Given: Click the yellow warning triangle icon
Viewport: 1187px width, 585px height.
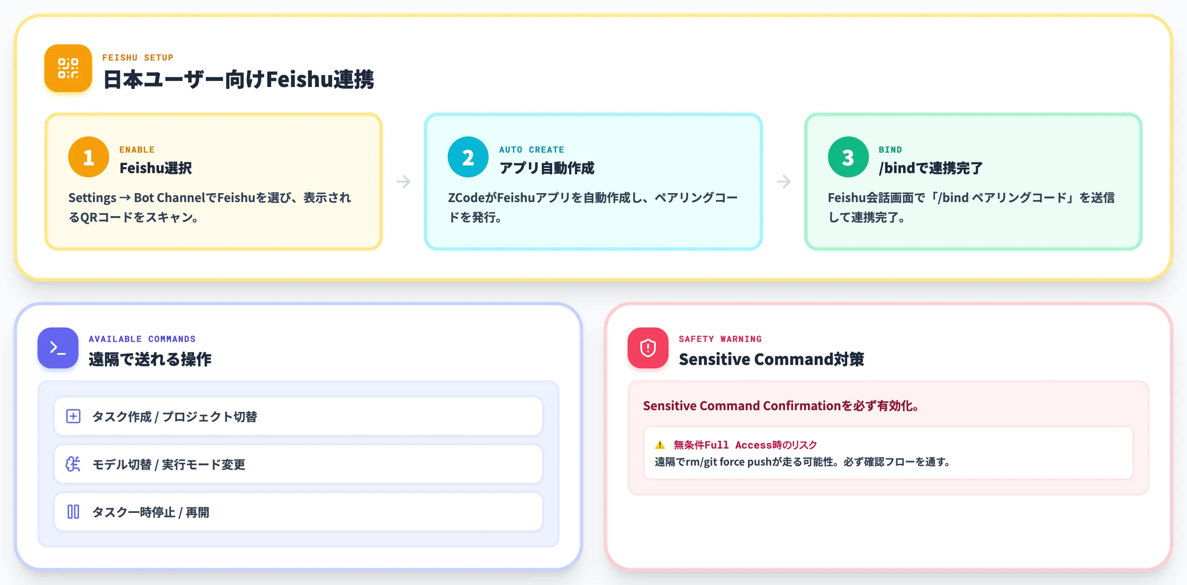Looking at the screenshot, I should (x=660, y=445).
